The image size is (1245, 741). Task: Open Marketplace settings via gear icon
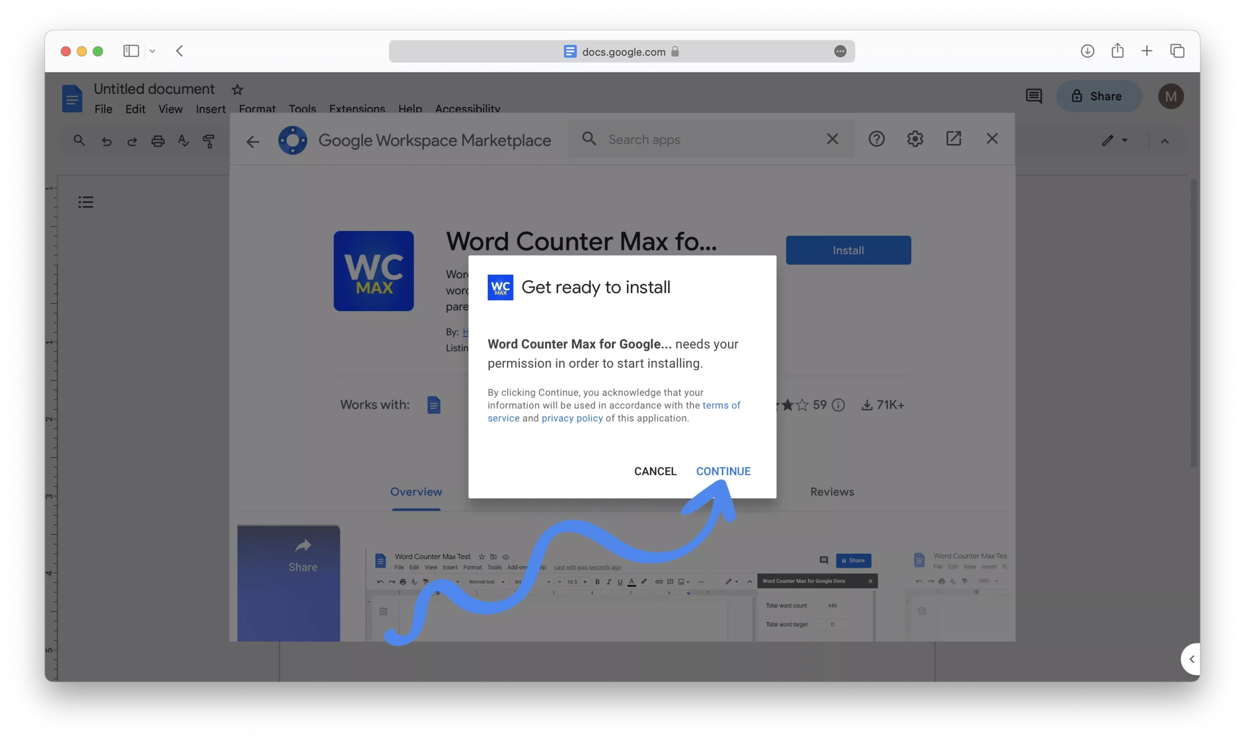pyautogui.click(x=915, y=139)
